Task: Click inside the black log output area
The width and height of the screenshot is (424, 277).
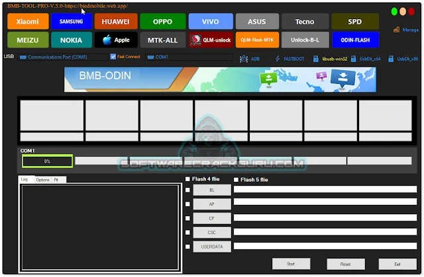Action: coord(100,227)
